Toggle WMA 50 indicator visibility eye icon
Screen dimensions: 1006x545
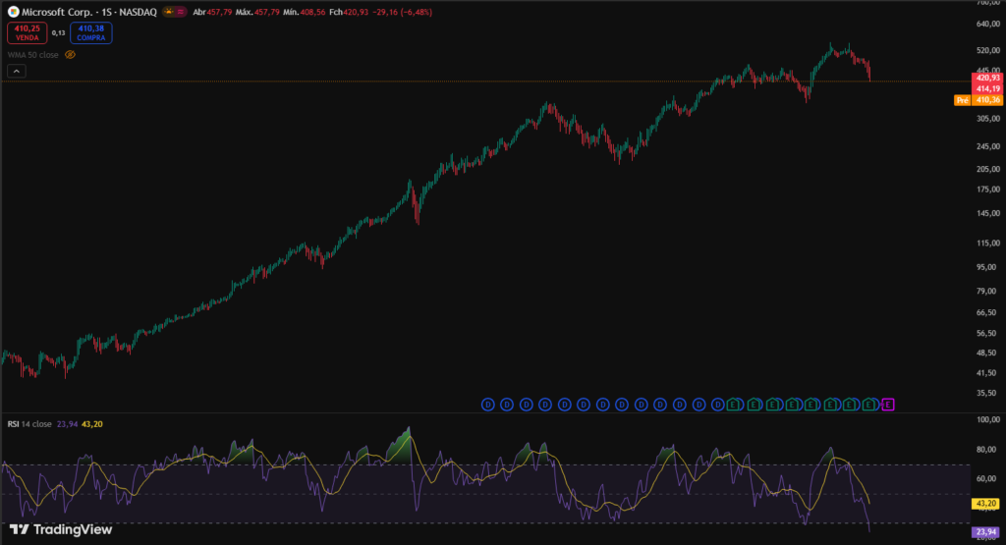[70, 55]
